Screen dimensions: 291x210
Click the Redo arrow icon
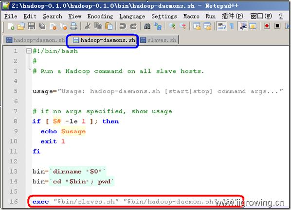[x=133, y=26]
